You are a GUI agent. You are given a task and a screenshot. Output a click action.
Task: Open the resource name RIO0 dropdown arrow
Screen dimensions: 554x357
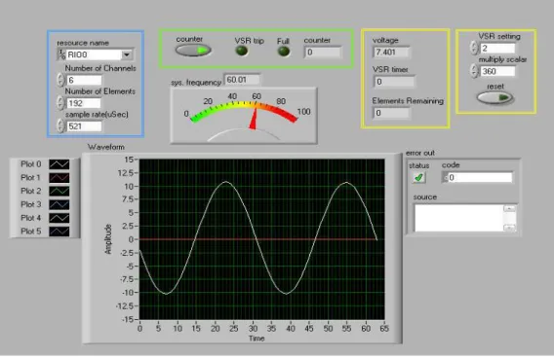tap(127, 54)
